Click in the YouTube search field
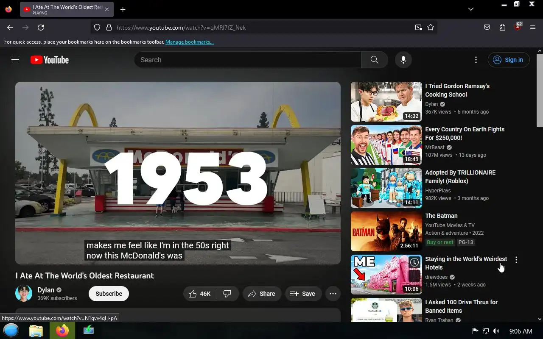The width and height of the screenshot is (543, 339). pyautogui.click(x=248, y=60)
